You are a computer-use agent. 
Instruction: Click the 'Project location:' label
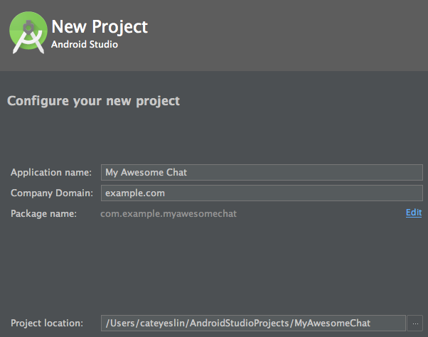(47, 323)
